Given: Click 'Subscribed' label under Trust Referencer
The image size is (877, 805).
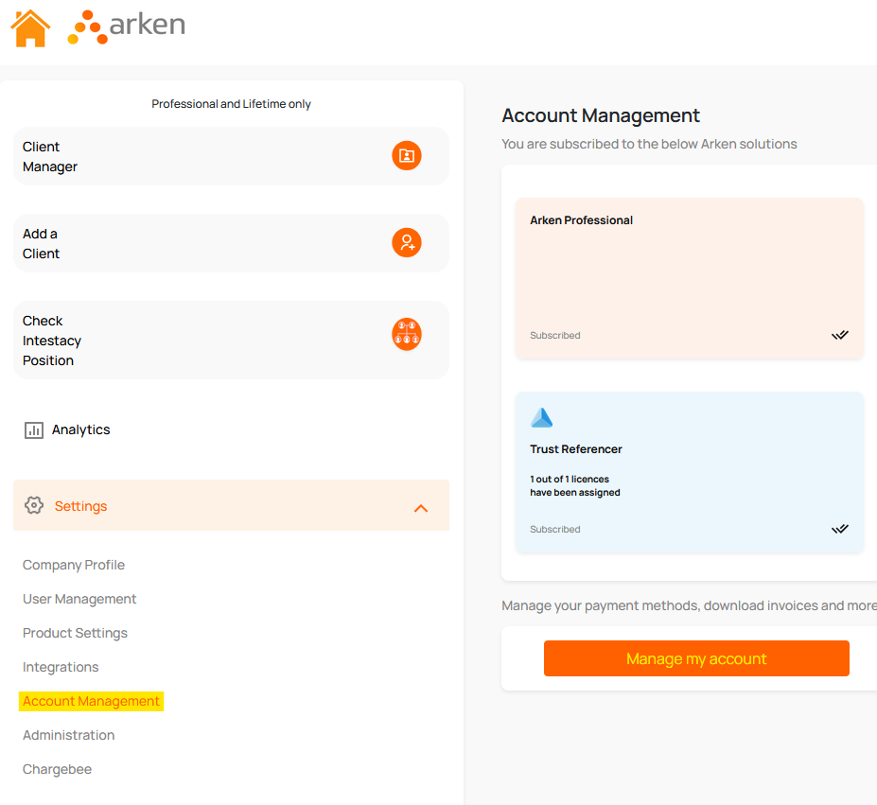Looking at the screenshot, I should [554, 529].
